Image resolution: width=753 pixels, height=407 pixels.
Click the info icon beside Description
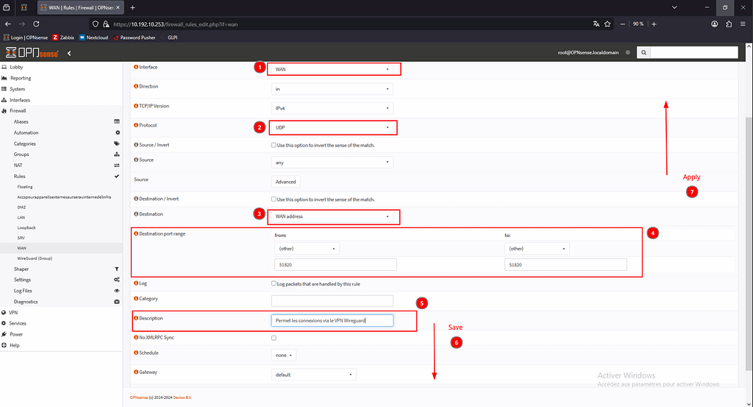click(x=136, y=319)
